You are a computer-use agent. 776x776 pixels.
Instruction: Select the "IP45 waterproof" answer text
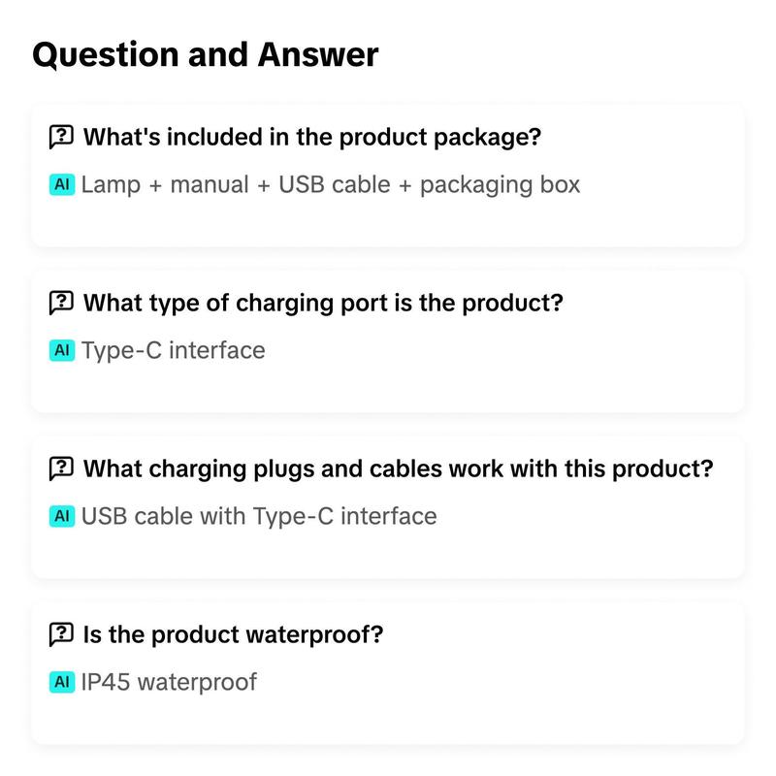pyautogui.click(x=169, y=683)
